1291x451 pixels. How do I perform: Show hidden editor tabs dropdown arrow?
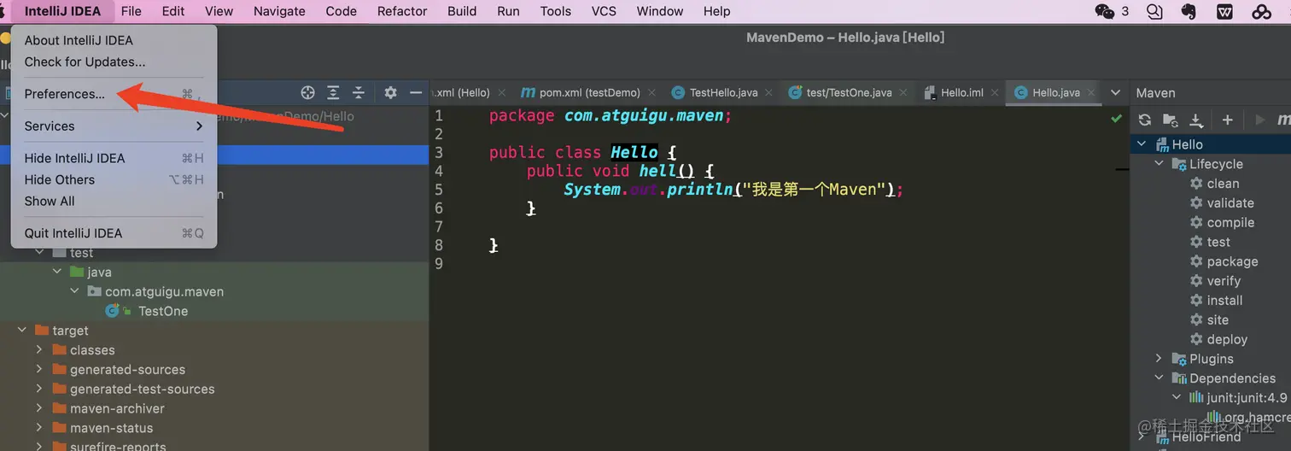[x=1115, y=93]
